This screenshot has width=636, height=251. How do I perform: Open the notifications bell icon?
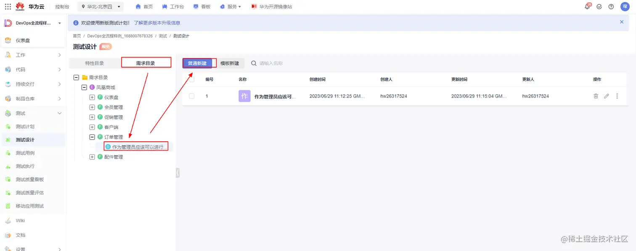click(587, 6)
